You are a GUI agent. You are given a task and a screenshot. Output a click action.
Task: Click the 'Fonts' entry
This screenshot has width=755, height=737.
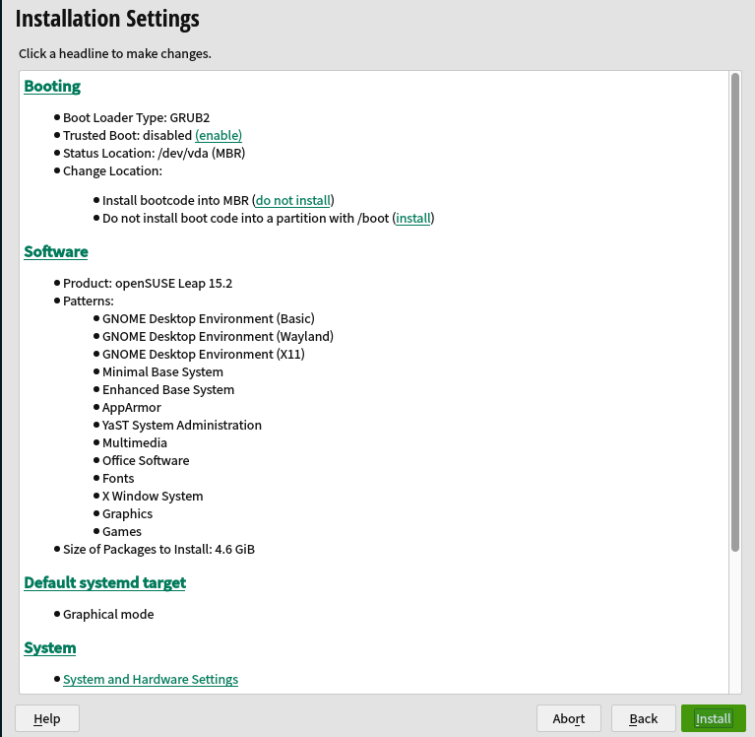pos(118,479)
